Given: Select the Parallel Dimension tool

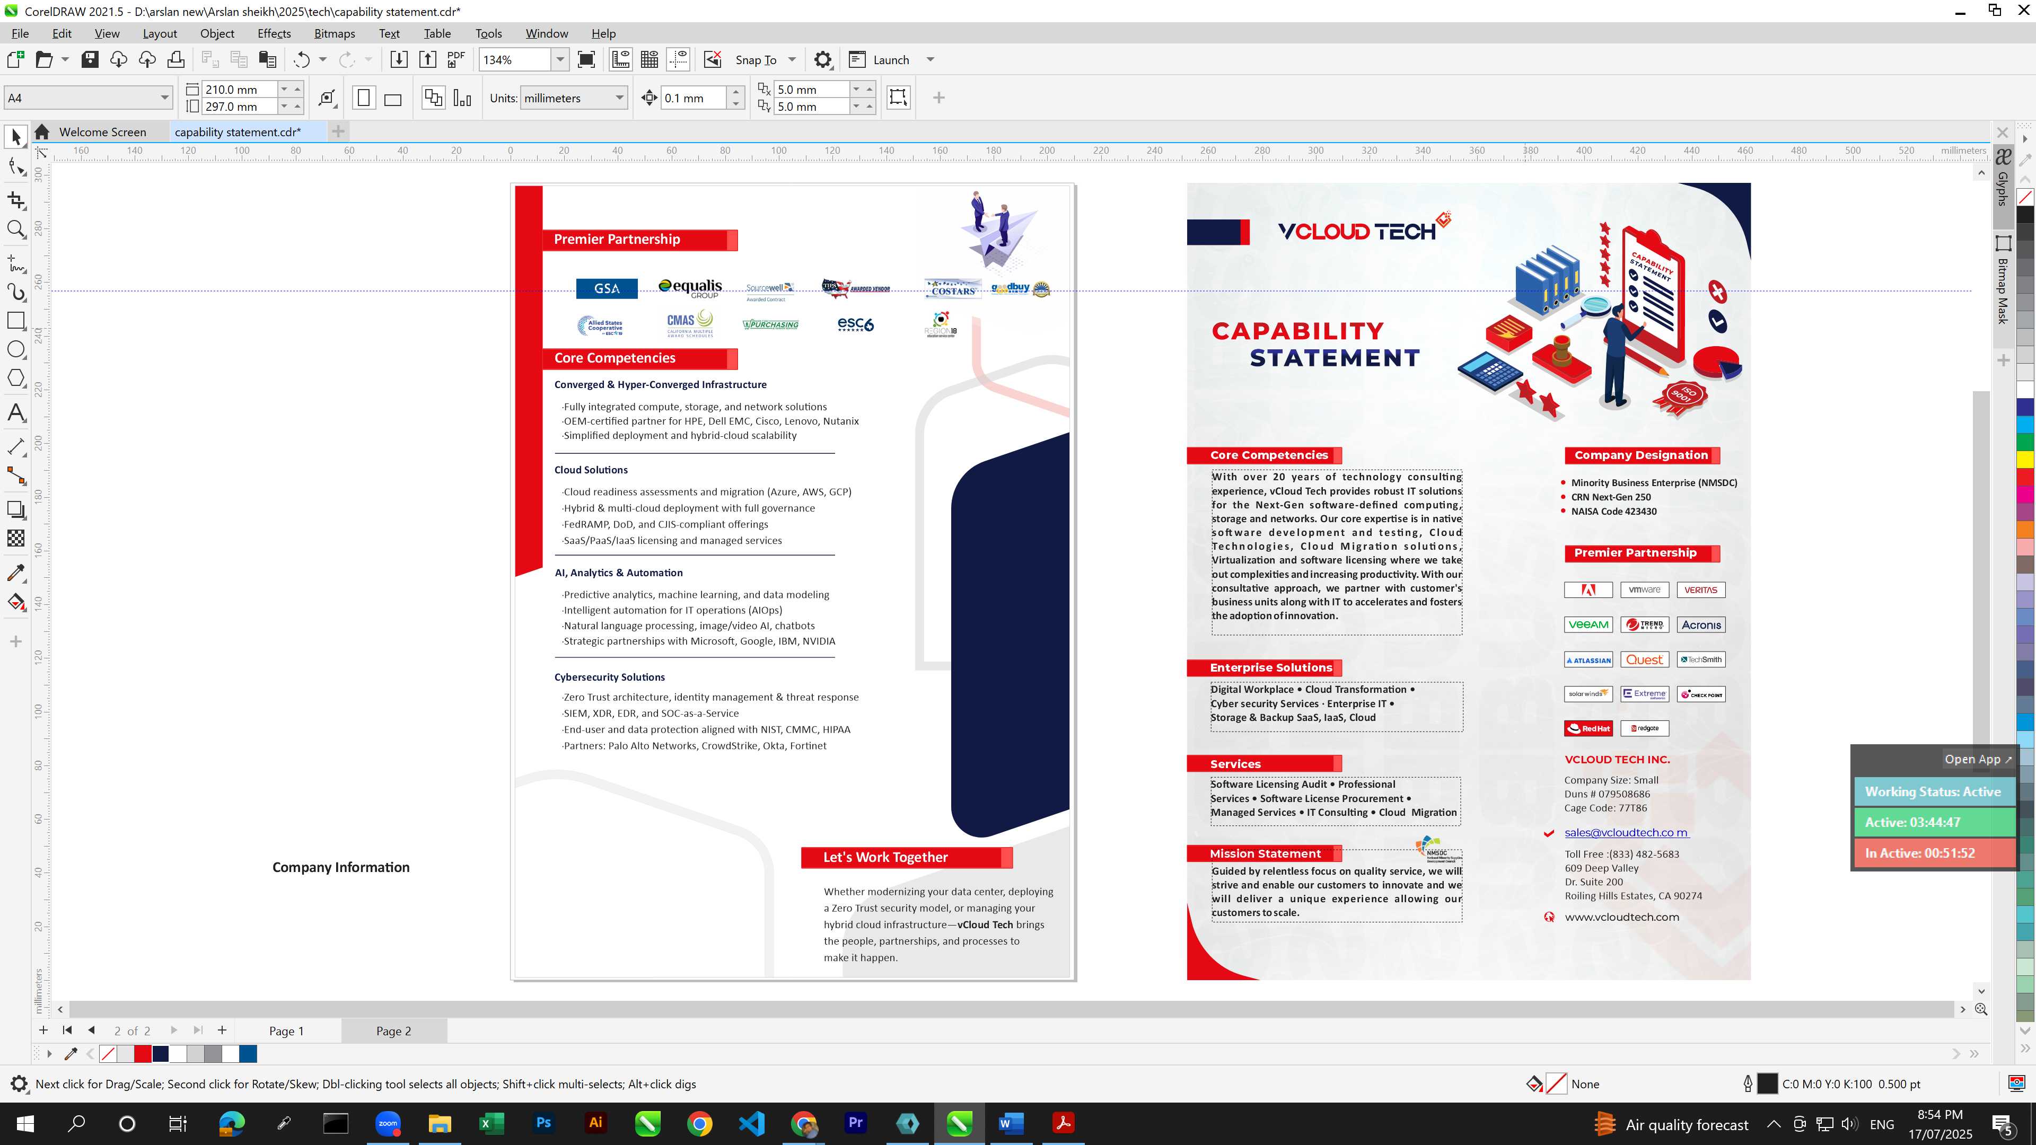Looking at the screenshot, I should [x=16, y=446].
